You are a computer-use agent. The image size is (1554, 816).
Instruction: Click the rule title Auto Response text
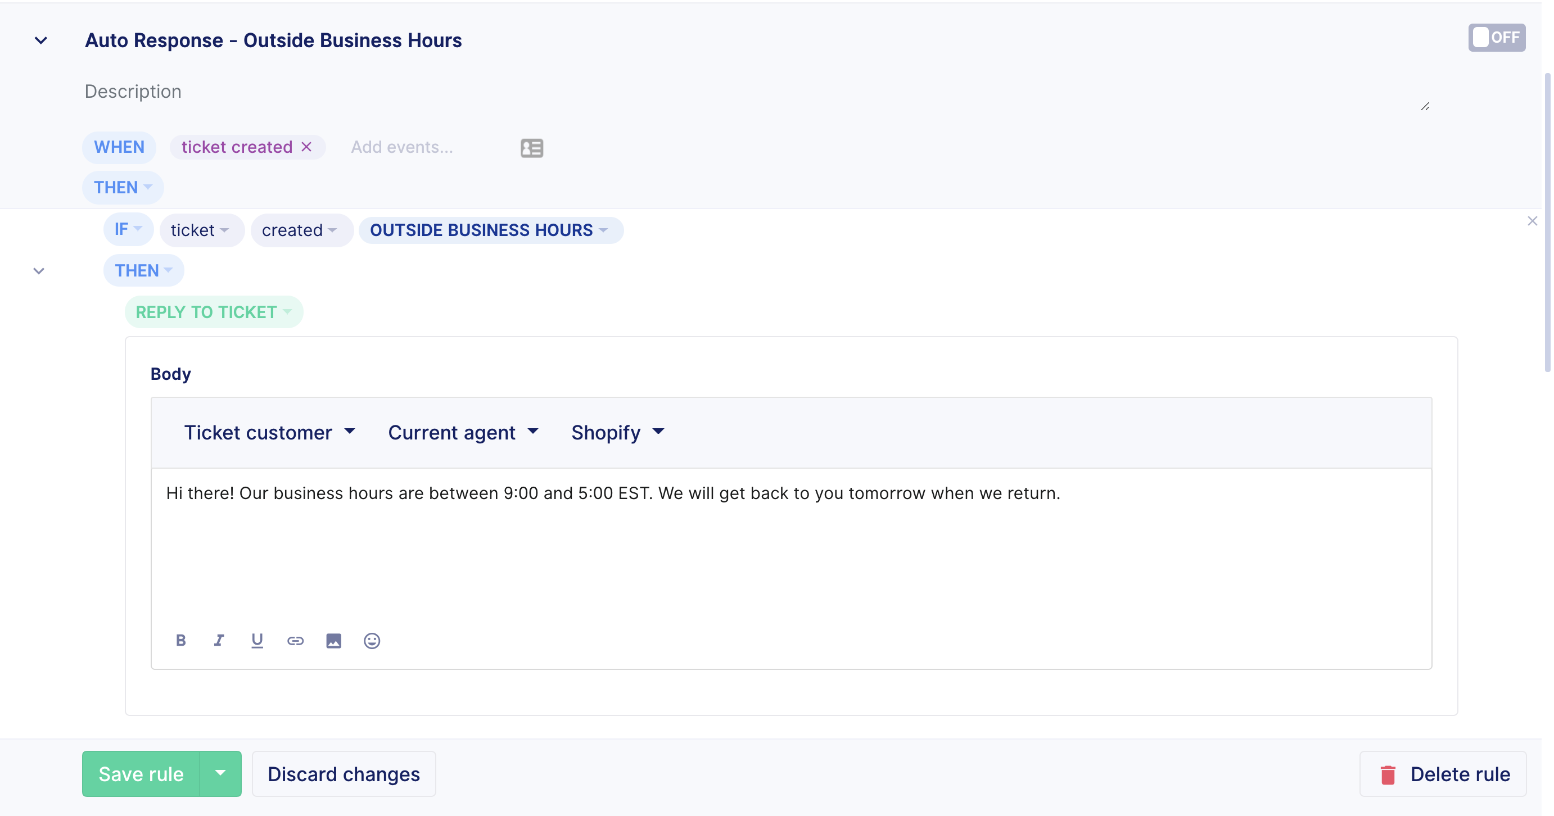[x=273, y=40]
